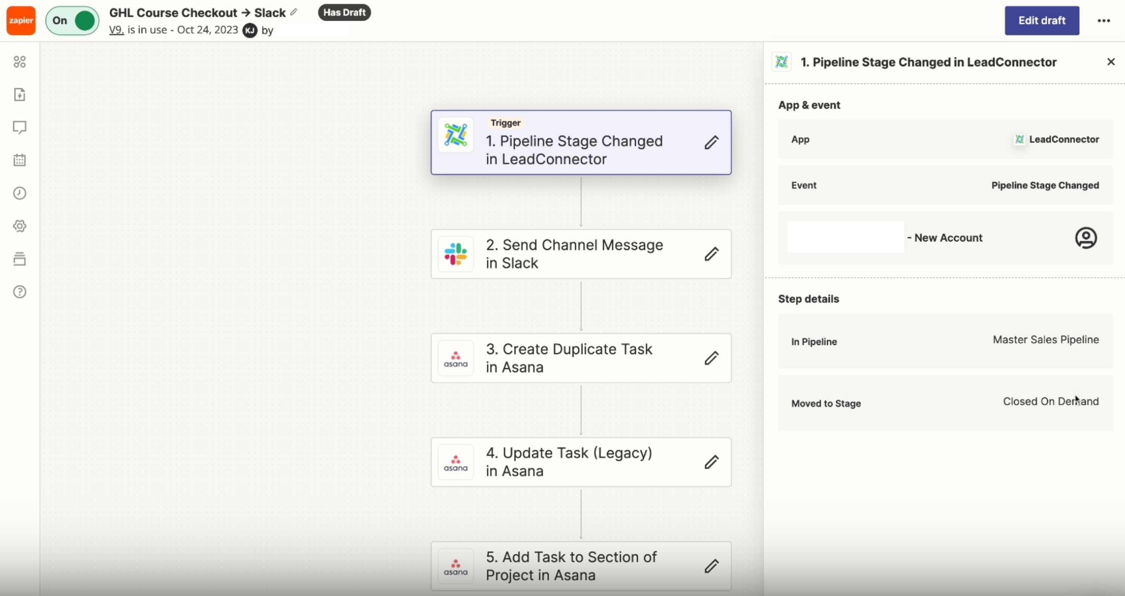Screen dimensions: 1125x596
Task: Select Update Task (Legacy) in Asana step
Action: 581,462
